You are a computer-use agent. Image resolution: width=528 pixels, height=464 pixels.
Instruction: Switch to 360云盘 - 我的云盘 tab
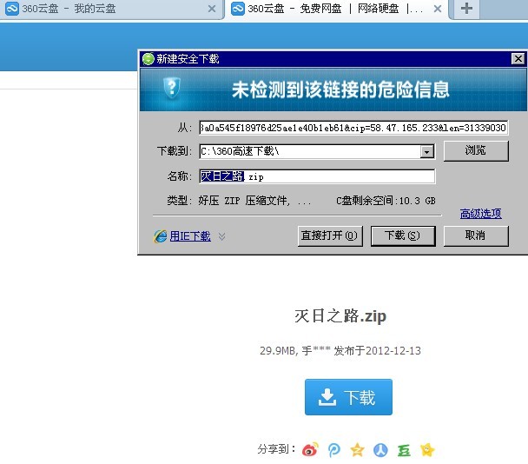[x=112, y=9]
